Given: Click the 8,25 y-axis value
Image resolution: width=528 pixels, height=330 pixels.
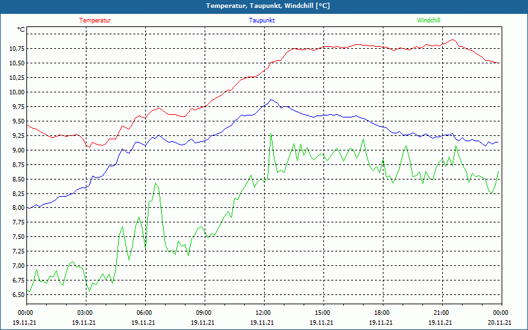Looking at the screenshot, I should pyautogui.click(x=18, y=193).
